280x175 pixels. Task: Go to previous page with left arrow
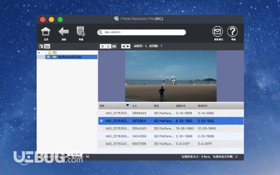click(123, 46)
